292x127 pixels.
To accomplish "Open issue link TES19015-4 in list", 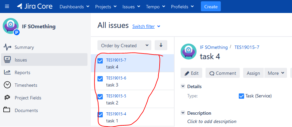I will (116, 114).
